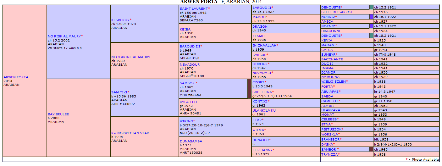Image resolution: width=442 pixels, height=166 pixels.
Task: Open the BARBUE link
Action: coord(259,55)
